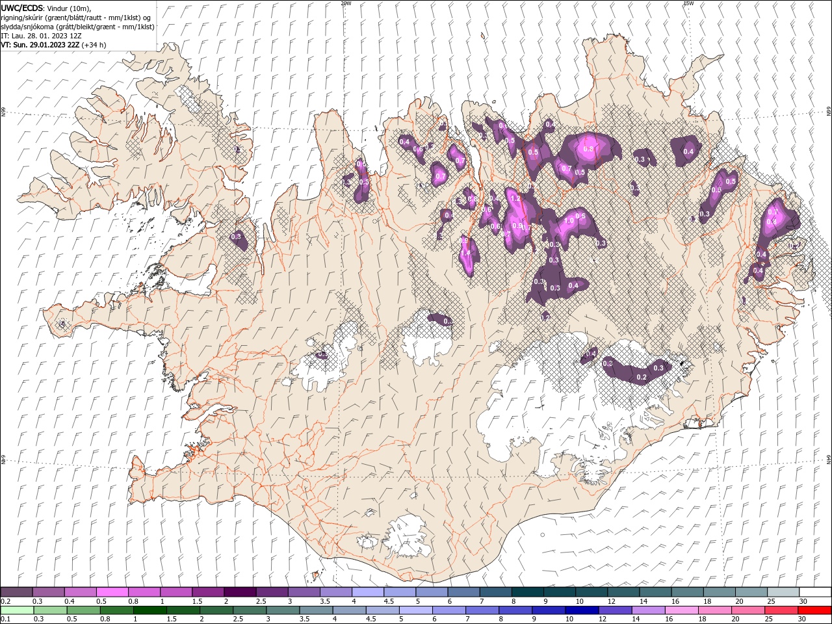832x624 pixels.
Task: Click the "1.2" snowfall value on the map
Action: click(x=516, y=198)
